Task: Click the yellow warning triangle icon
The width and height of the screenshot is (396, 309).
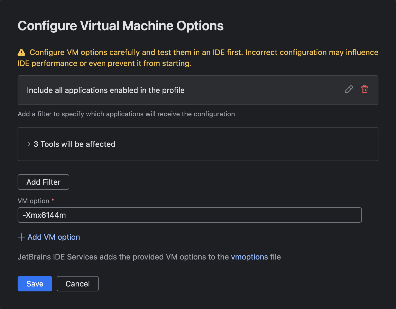Action: [21, 52]
